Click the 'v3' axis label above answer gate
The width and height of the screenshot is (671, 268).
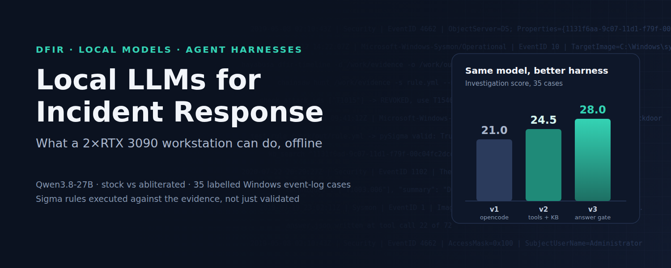click(x=593, y=209)
